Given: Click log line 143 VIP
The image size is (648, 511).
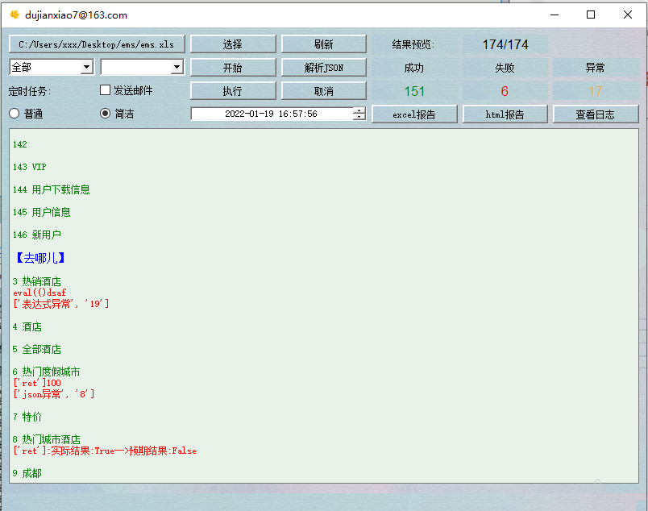Looking at the screenshot, I should (x=29, y=167).
